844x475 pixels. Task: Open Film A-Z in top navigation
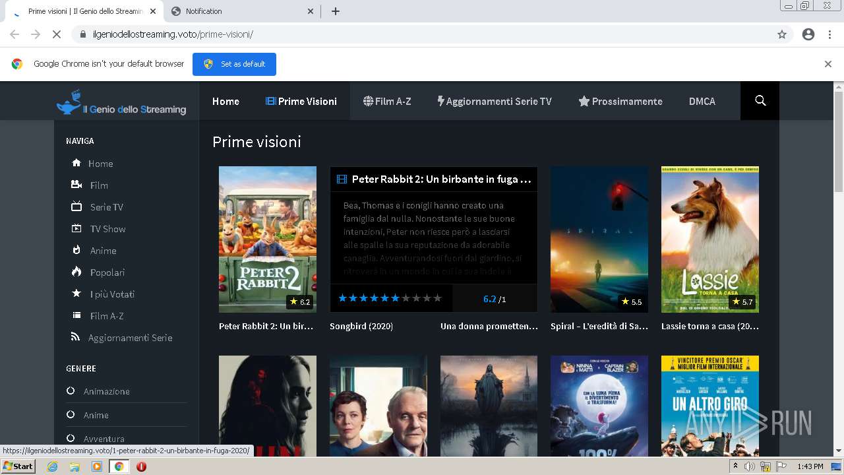coord(387,101)
